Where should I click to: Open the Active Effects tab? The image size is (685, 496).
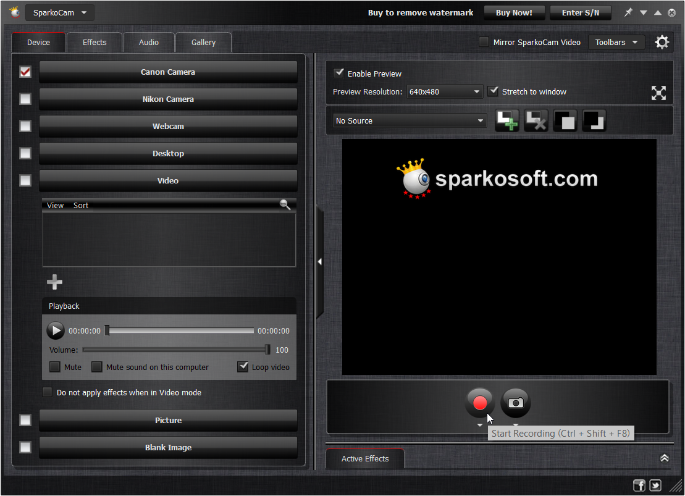point(365,458)
